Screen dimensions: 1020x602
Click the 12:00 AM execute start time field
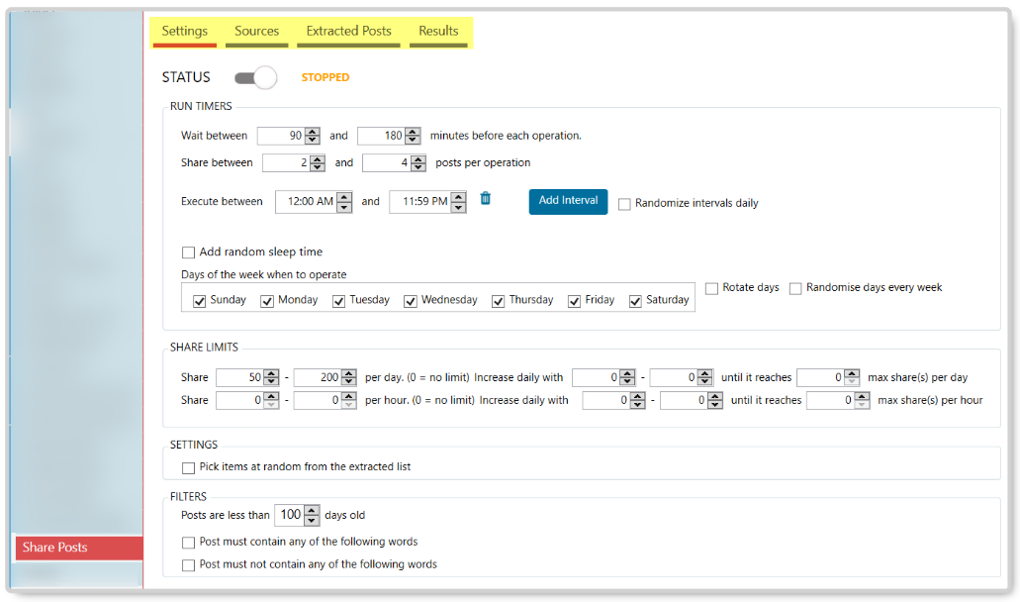[x=307, y=202]
